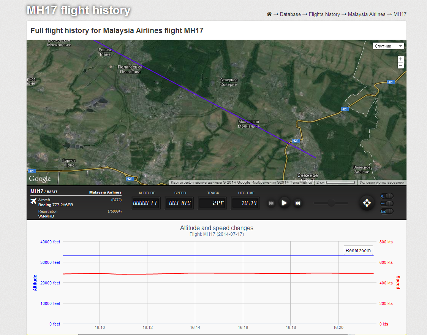Zoom in the map with plus button
427x335 pixels.
(400, 59)
